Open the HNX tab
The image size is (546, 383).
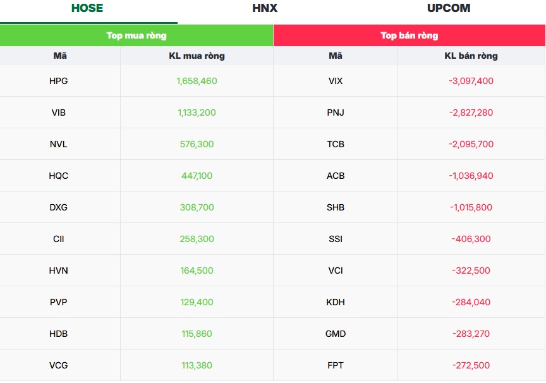265,8
